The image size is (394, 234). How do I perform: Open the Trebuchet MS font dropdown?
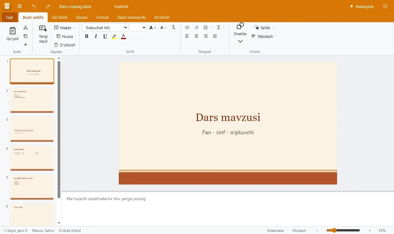[105, 28]
